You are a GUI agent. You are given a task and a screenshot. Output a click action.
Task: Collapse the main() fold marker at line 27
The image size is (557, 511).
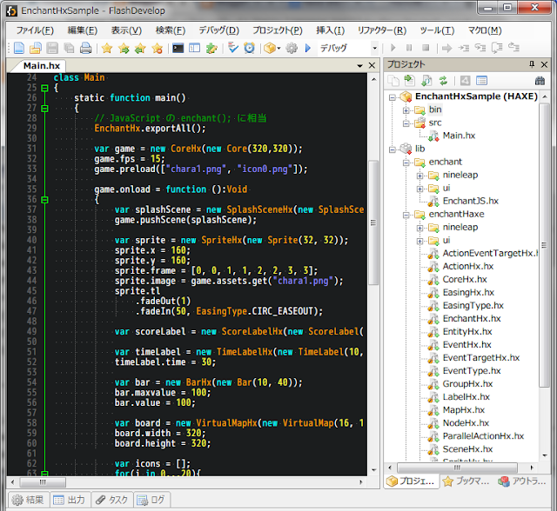pyautogui.click(x=44, y=108)
